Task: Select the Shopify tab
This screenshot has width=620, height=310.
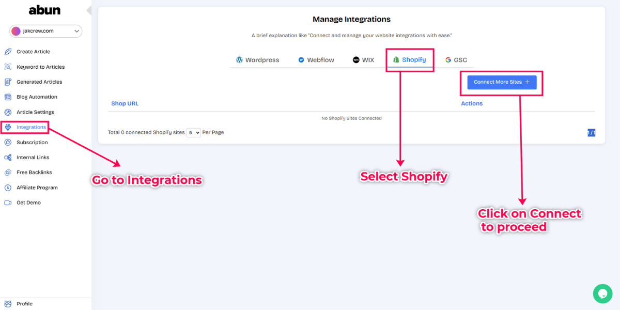Action: point(410,59)
